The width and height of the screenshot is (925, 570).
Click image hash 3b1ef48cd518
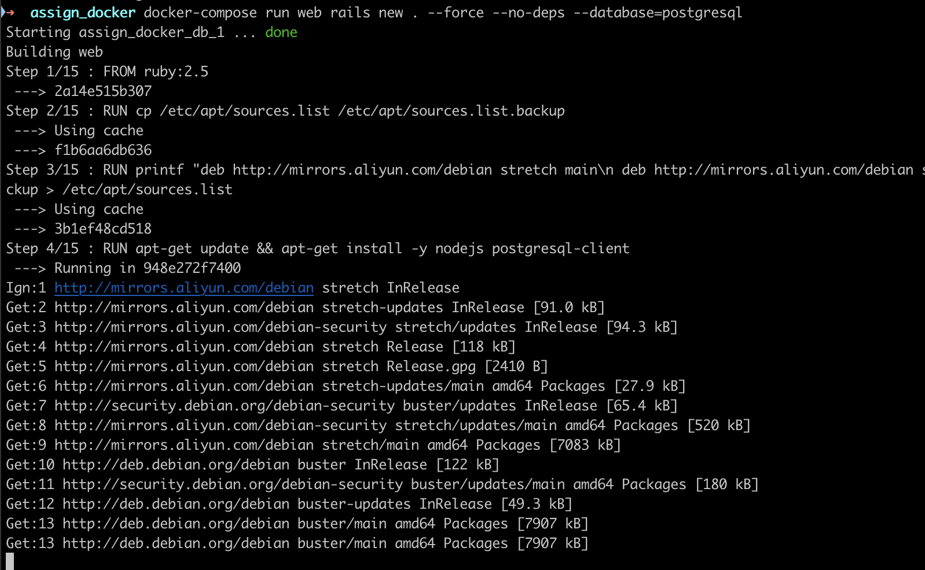103,229
